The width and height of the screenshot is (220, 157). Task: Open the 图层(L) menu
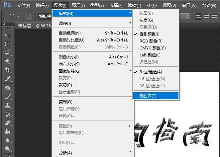coord(78,5)
